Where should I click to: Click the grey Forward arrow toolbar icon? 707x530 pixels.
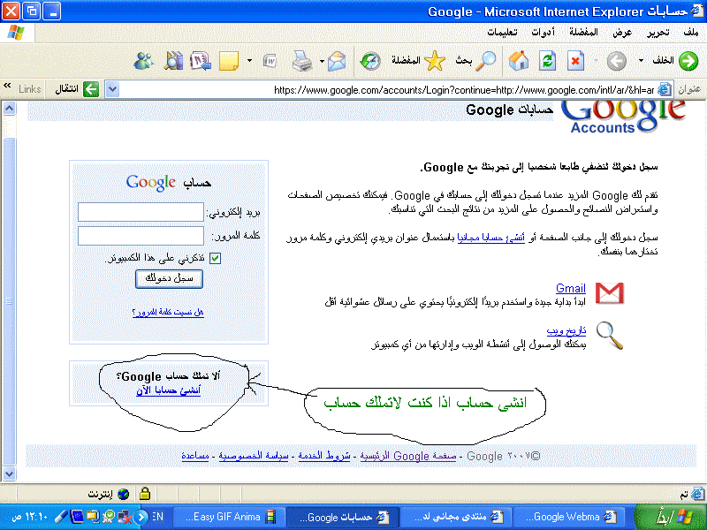coord(616,61)
